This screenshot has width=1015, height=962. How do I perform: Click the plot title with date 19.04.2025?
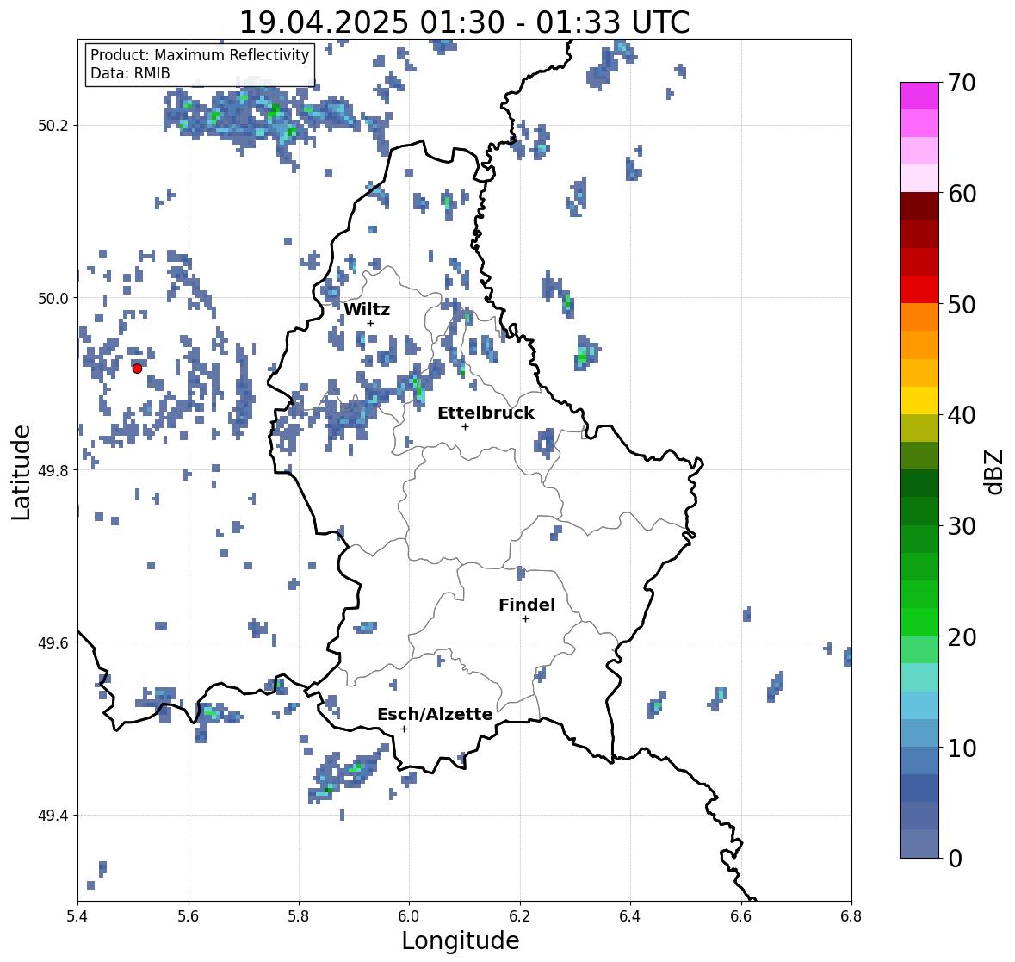(464, 22)
